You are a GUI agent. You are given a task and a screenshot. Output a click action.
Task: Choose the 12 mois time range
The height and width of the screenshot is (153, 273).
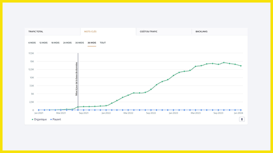point(44,43)
